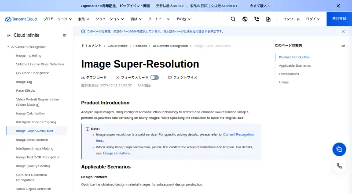Jump to Product Introduction in page guide
The width and height of the screenshot is (352, 193).
[294, 57]
